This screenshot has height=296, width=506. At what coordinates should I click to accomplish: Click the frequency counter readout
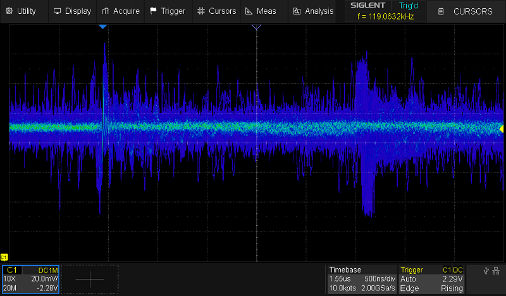click(385, 17)
